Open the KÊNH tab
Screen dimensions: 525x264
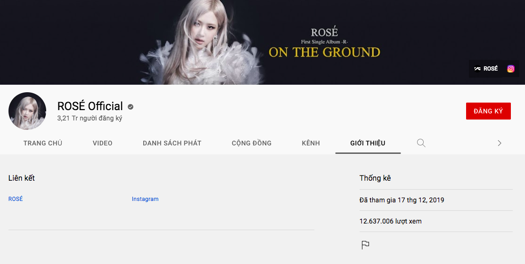pos(311,143)
